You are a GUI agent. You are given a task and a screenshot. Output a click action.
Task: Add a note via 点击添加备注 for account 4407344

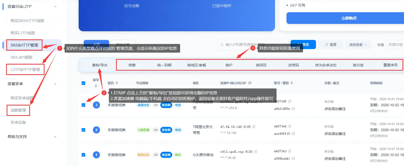(335, 134)
